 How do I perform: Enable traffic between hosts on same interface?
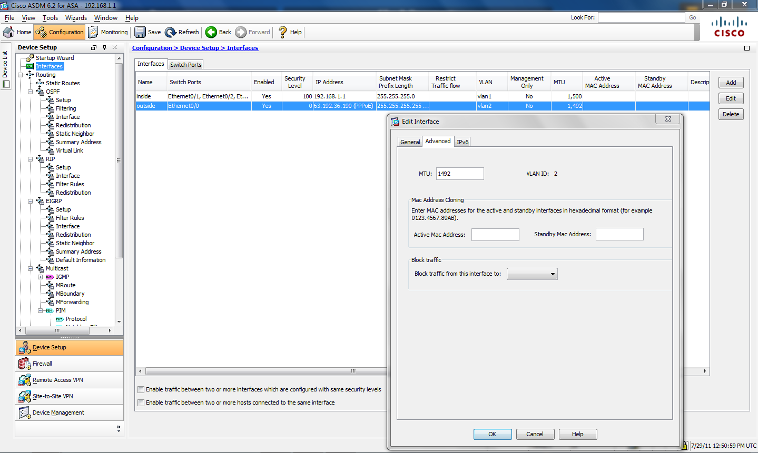pyautogui.click(x=141, y=403)
